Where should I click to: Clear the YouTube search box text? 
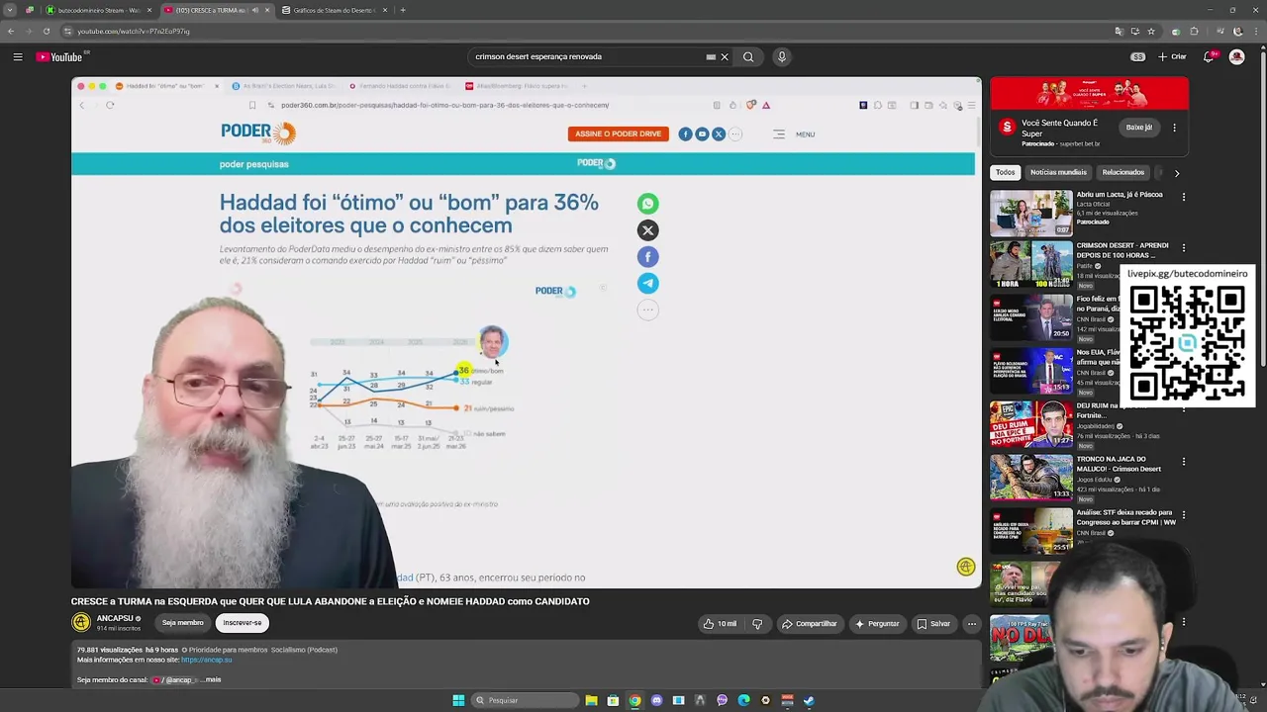[x=725, y=57]
